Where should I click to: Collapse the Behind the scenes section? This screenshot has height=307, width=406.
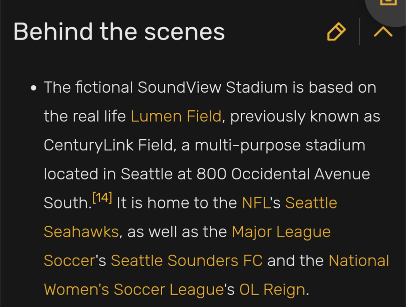[383, 32]
